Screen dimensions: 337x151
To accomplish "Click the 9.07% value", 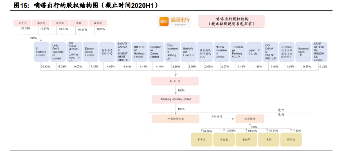I will tap(78, 67).
